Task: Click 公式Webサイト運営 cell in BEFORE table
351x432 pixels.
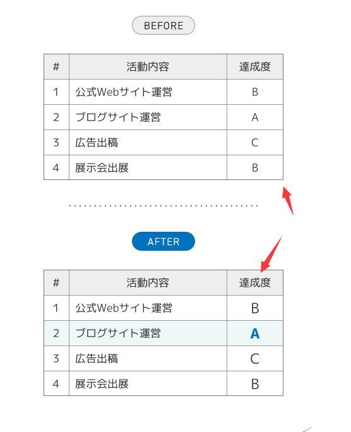Action: (x=148, y=92)
